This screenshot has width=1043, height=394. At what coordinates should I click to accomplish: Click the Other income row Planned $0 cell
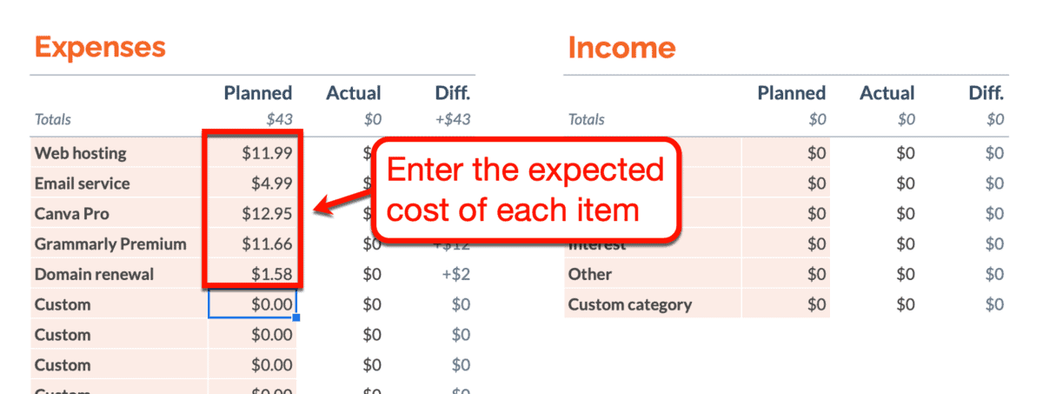coord(786,275)
